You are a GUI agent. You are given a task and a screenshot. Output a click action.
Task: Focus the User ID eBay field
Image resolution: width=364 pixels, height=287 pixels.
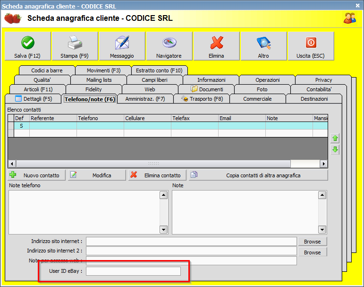pyautogui.click(x=133, y=271)
